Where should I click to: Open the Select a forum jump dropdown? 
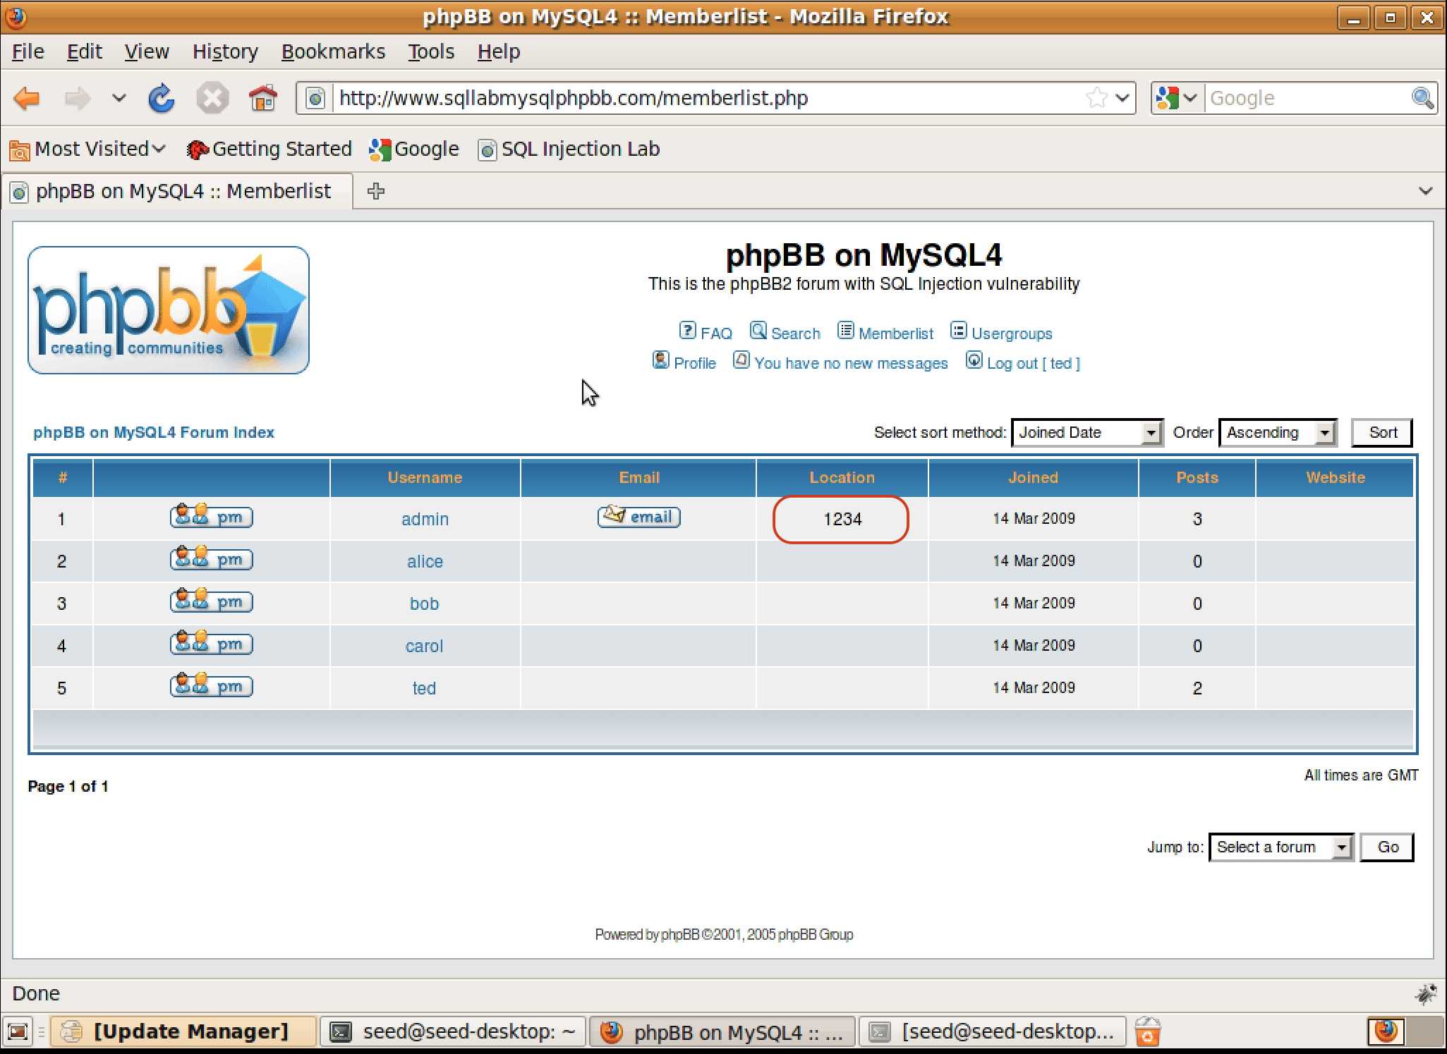(x=1280, y=847)
